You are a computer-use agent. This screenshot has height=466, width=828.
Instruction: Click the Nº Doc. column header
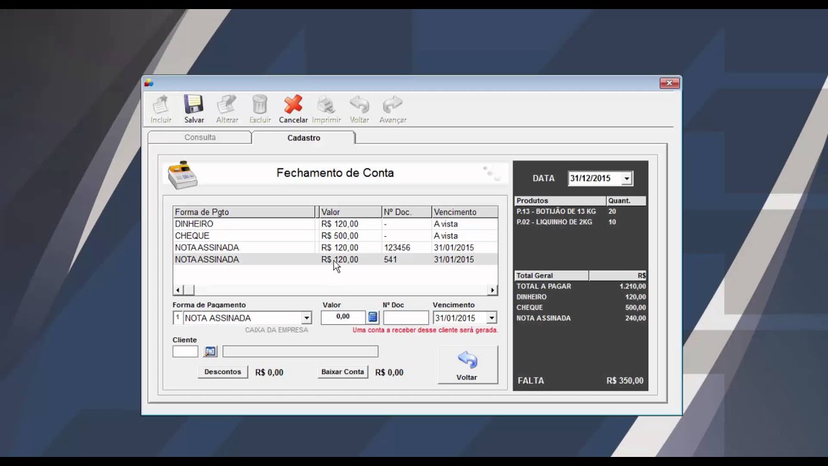(x=406, y=212)
